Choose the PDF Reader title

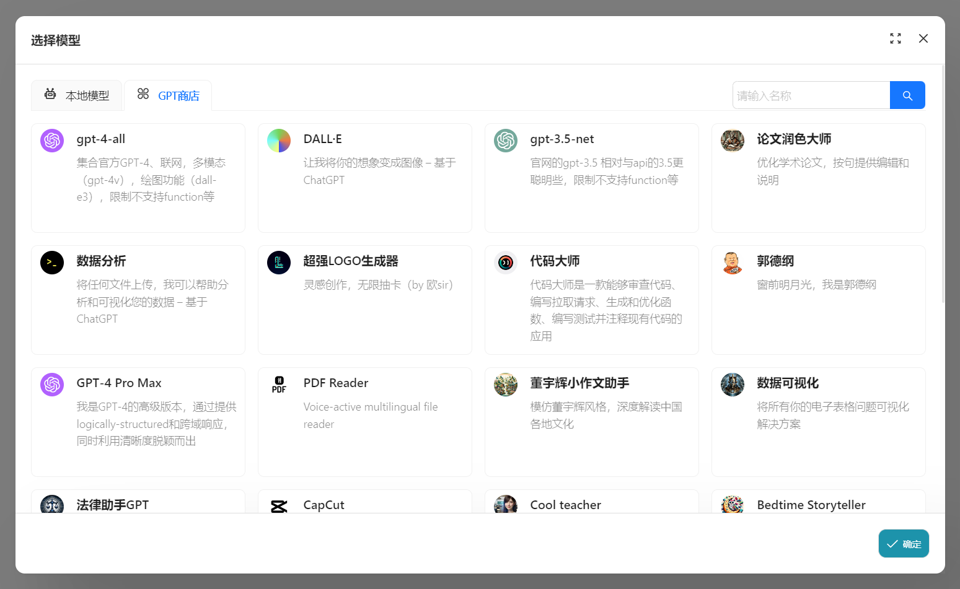click(336, 383)
